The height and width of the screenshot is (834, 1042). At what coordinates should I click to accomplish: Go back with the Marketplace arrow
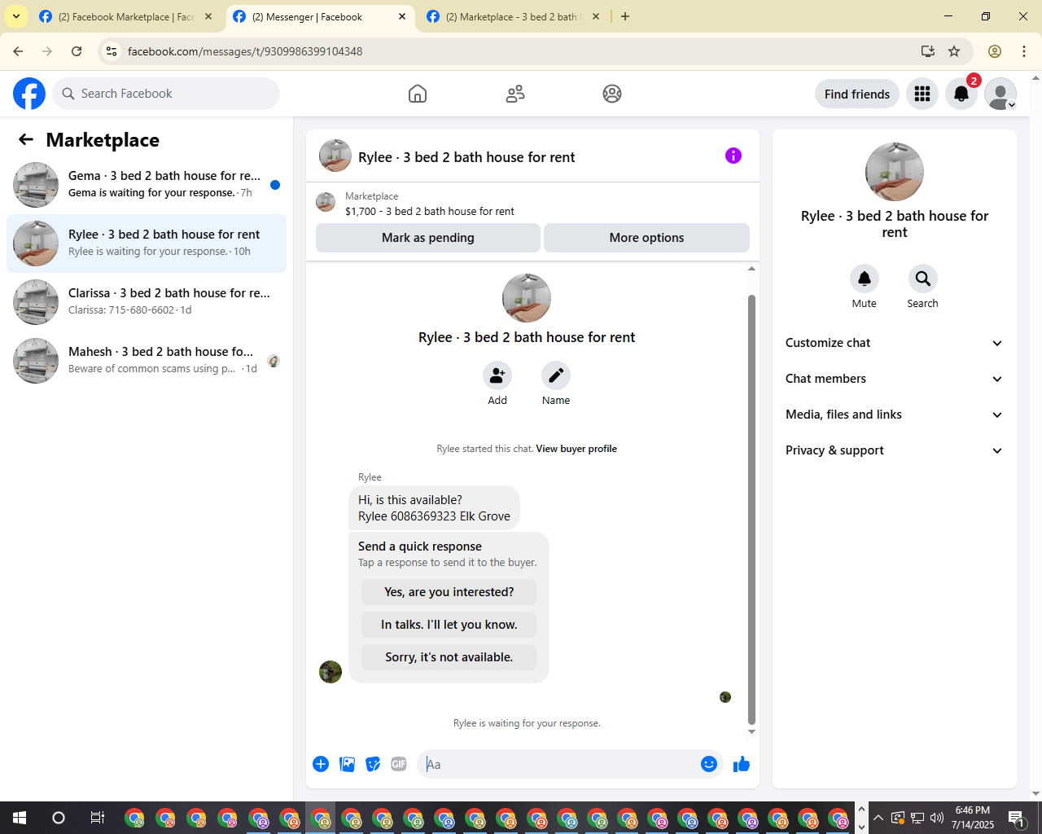tap(26, 139)
